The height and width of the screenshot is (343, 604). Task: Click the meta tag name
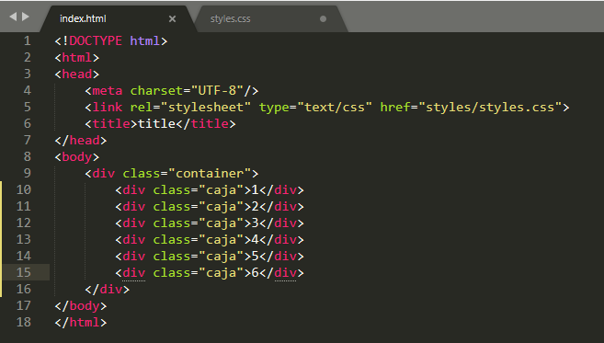pyautogui.click(x=107, y=90)
